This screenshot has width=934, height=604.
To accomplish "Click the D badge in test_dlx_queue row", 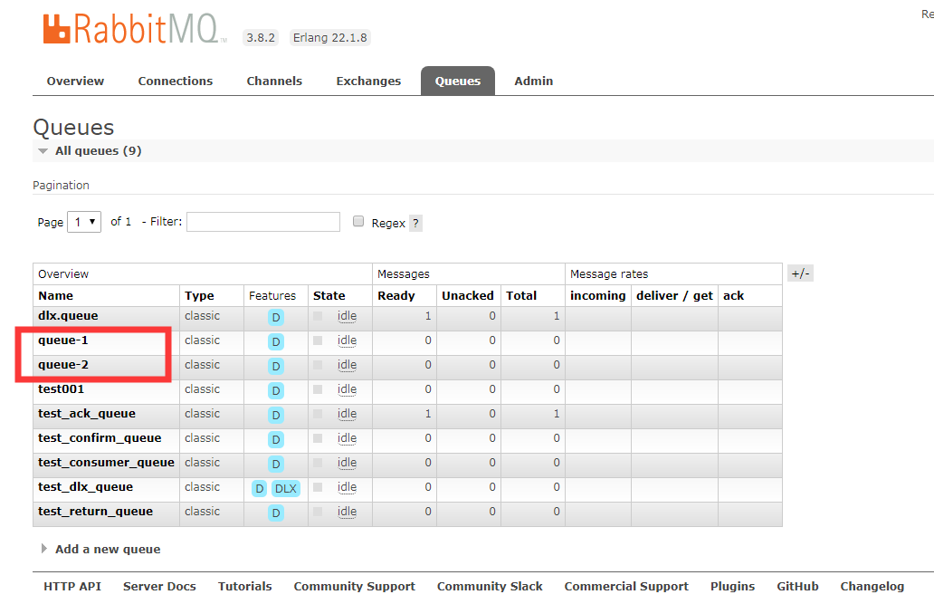I will point(259,488).
